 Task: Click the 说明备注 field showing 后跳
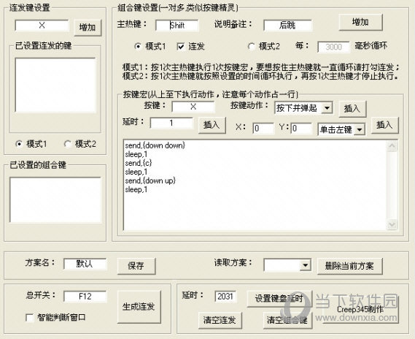pos(287,26)
